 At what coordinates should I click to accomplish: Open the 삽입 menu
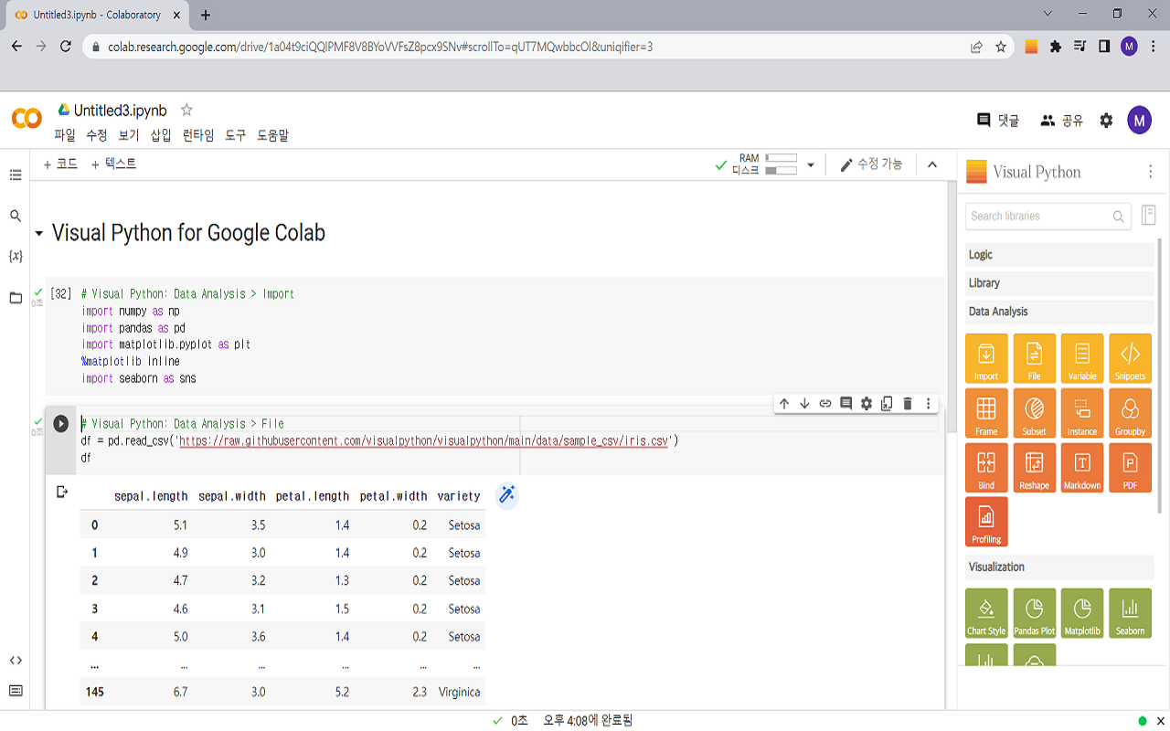[161, 135]
